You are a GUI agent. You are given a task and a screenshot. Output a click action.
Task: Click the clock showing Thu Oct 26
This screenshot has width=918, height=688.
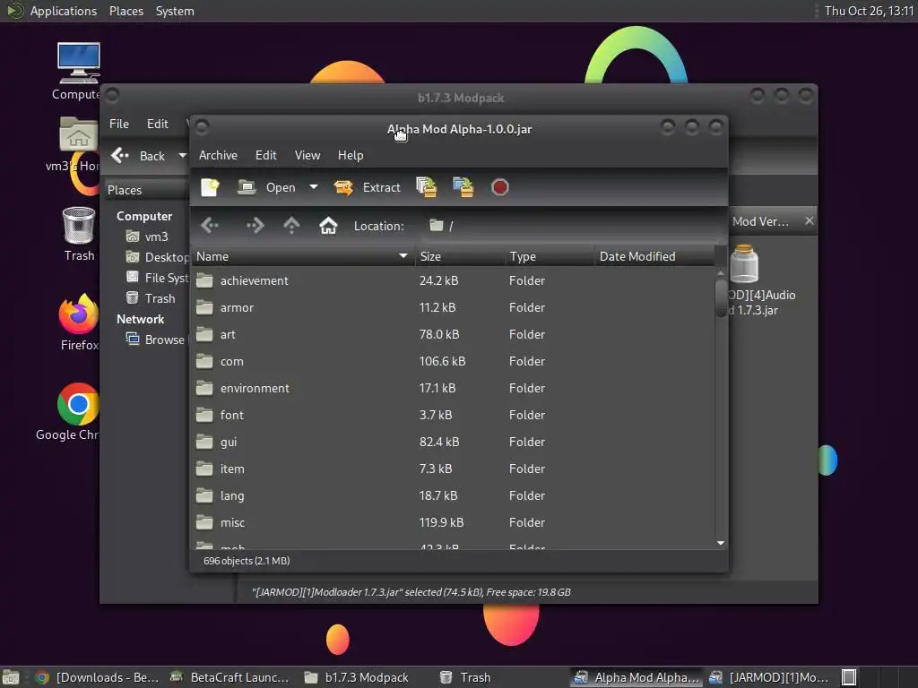[x=869, y=11]
